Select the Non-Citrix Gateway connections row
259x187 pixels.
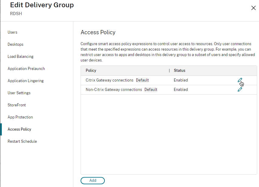pyautogui.click(x=169, y=90)
